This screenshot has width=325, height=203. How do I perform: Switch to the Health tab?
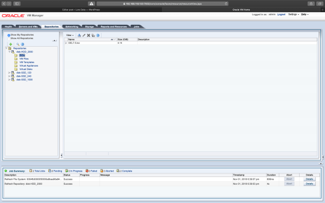pyautogui.click(x=8, y=27)
